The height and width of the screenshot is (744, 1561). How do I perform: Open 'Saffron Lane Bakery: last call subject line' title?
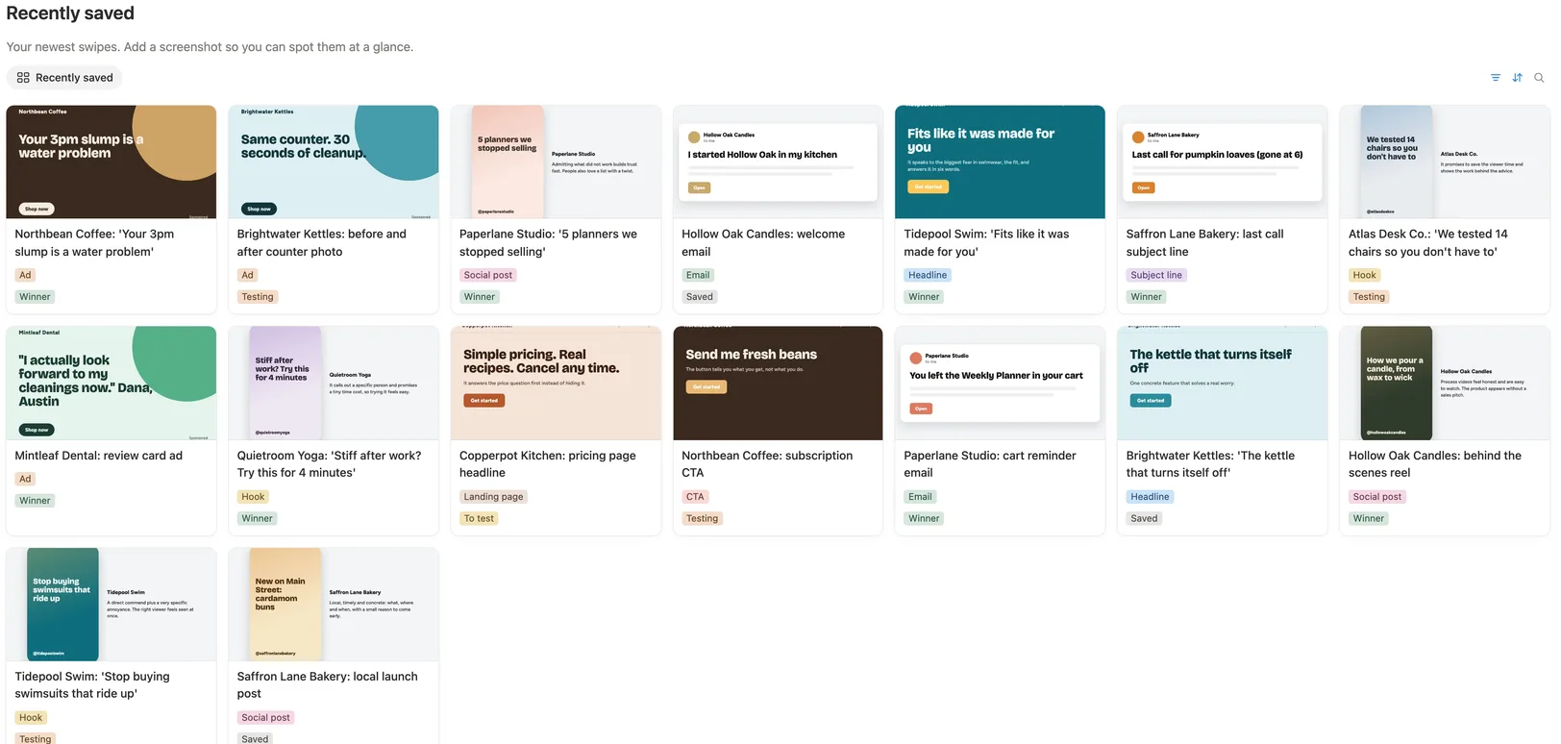coord(1204,243)
